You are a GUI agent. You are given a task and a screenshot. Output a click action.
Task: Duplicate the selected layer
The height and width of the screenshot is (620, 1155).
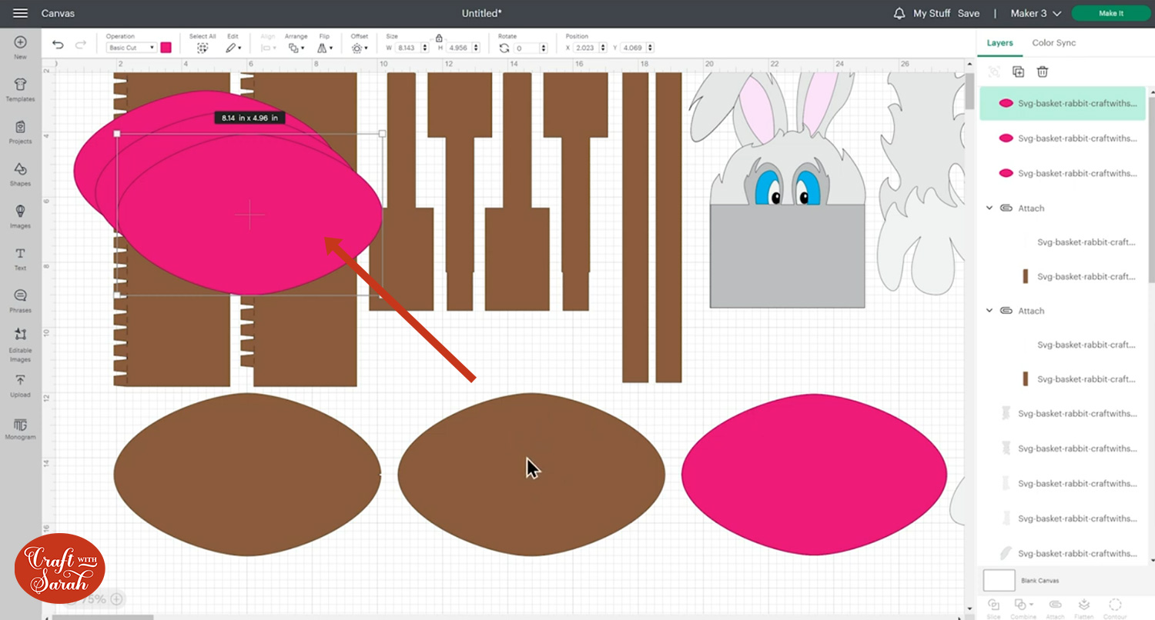pos(1018,72)
